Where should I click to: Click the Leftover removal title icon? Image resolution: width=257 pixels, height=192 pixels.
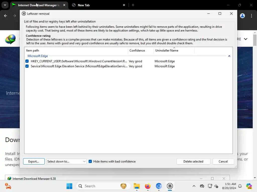pos(24,13)
